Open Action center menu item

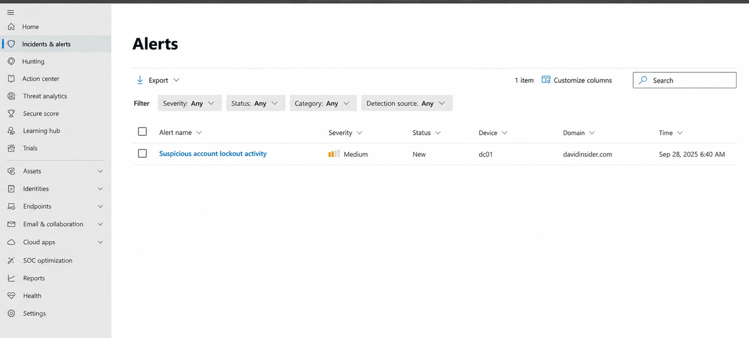[x=55, y=78]
